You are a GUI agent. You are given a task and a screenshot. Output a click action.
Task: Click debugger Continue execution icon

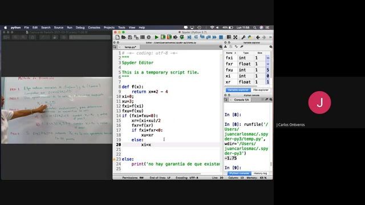[214, 37]
